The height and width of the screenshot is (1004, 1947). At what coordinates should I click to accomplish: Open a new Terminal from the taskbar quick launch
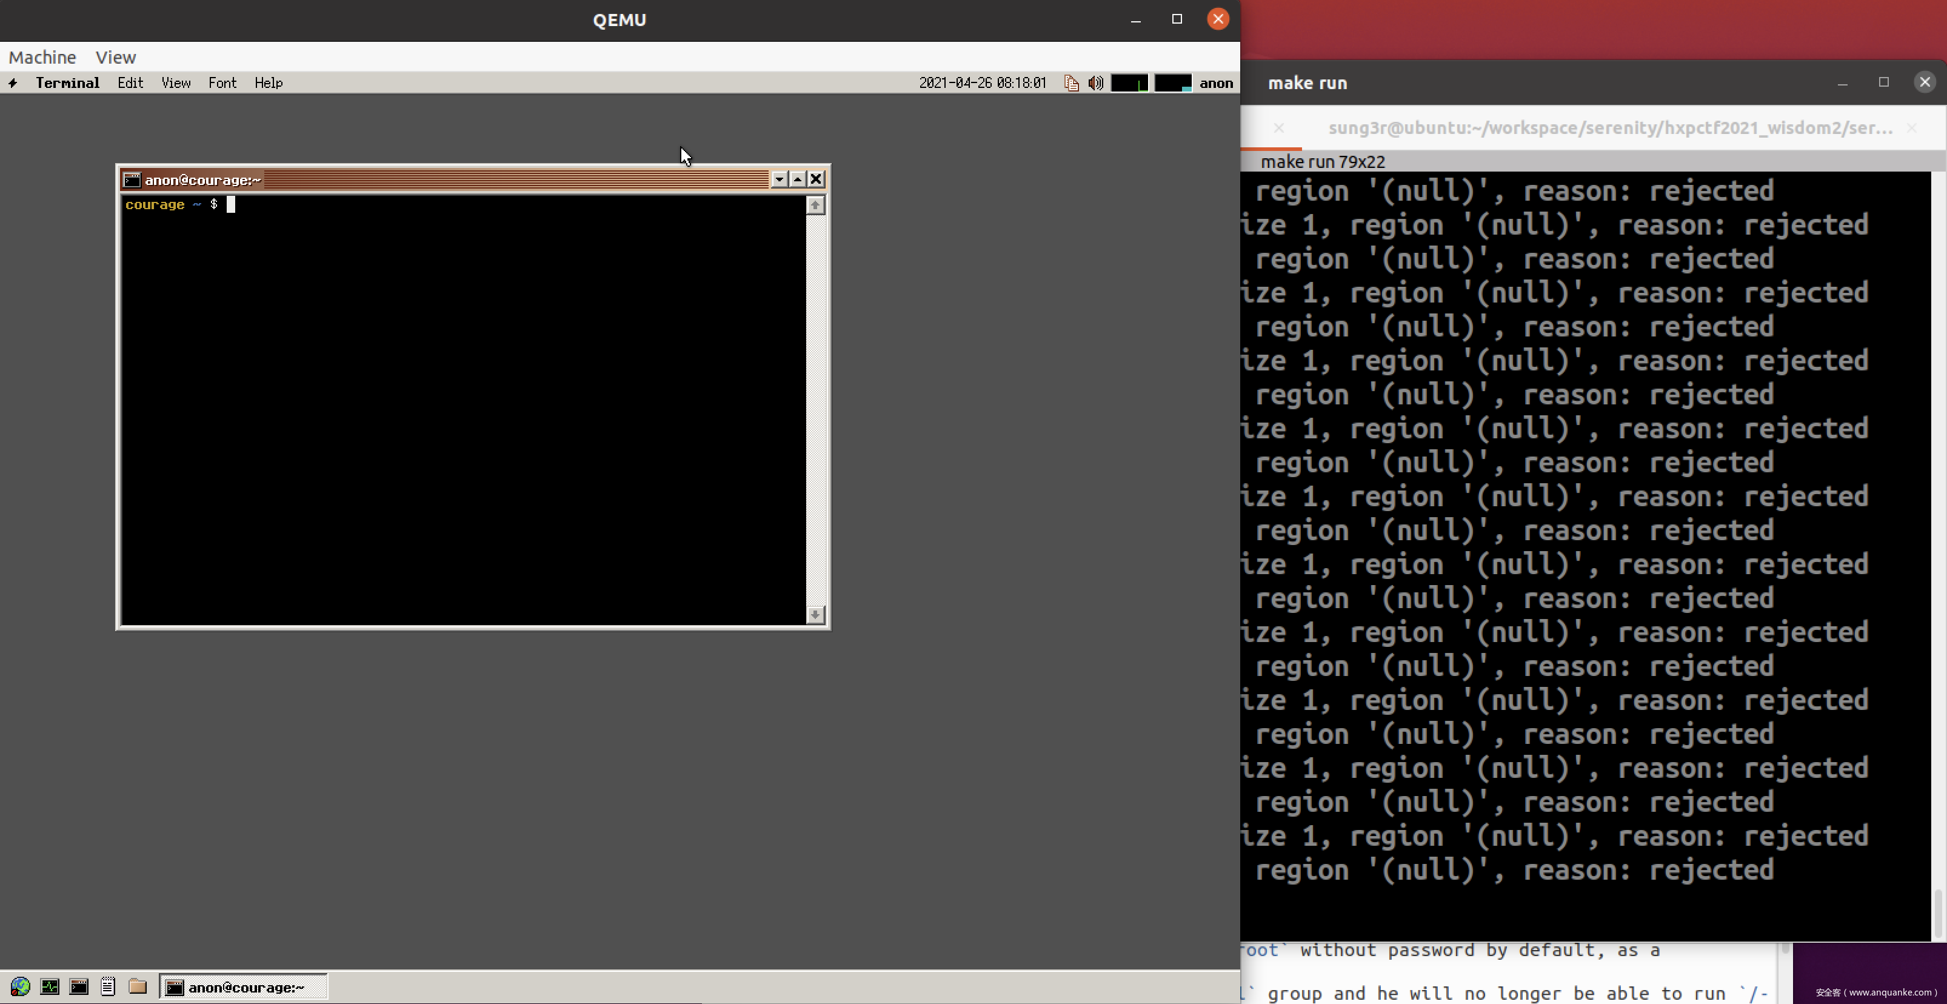79,986
